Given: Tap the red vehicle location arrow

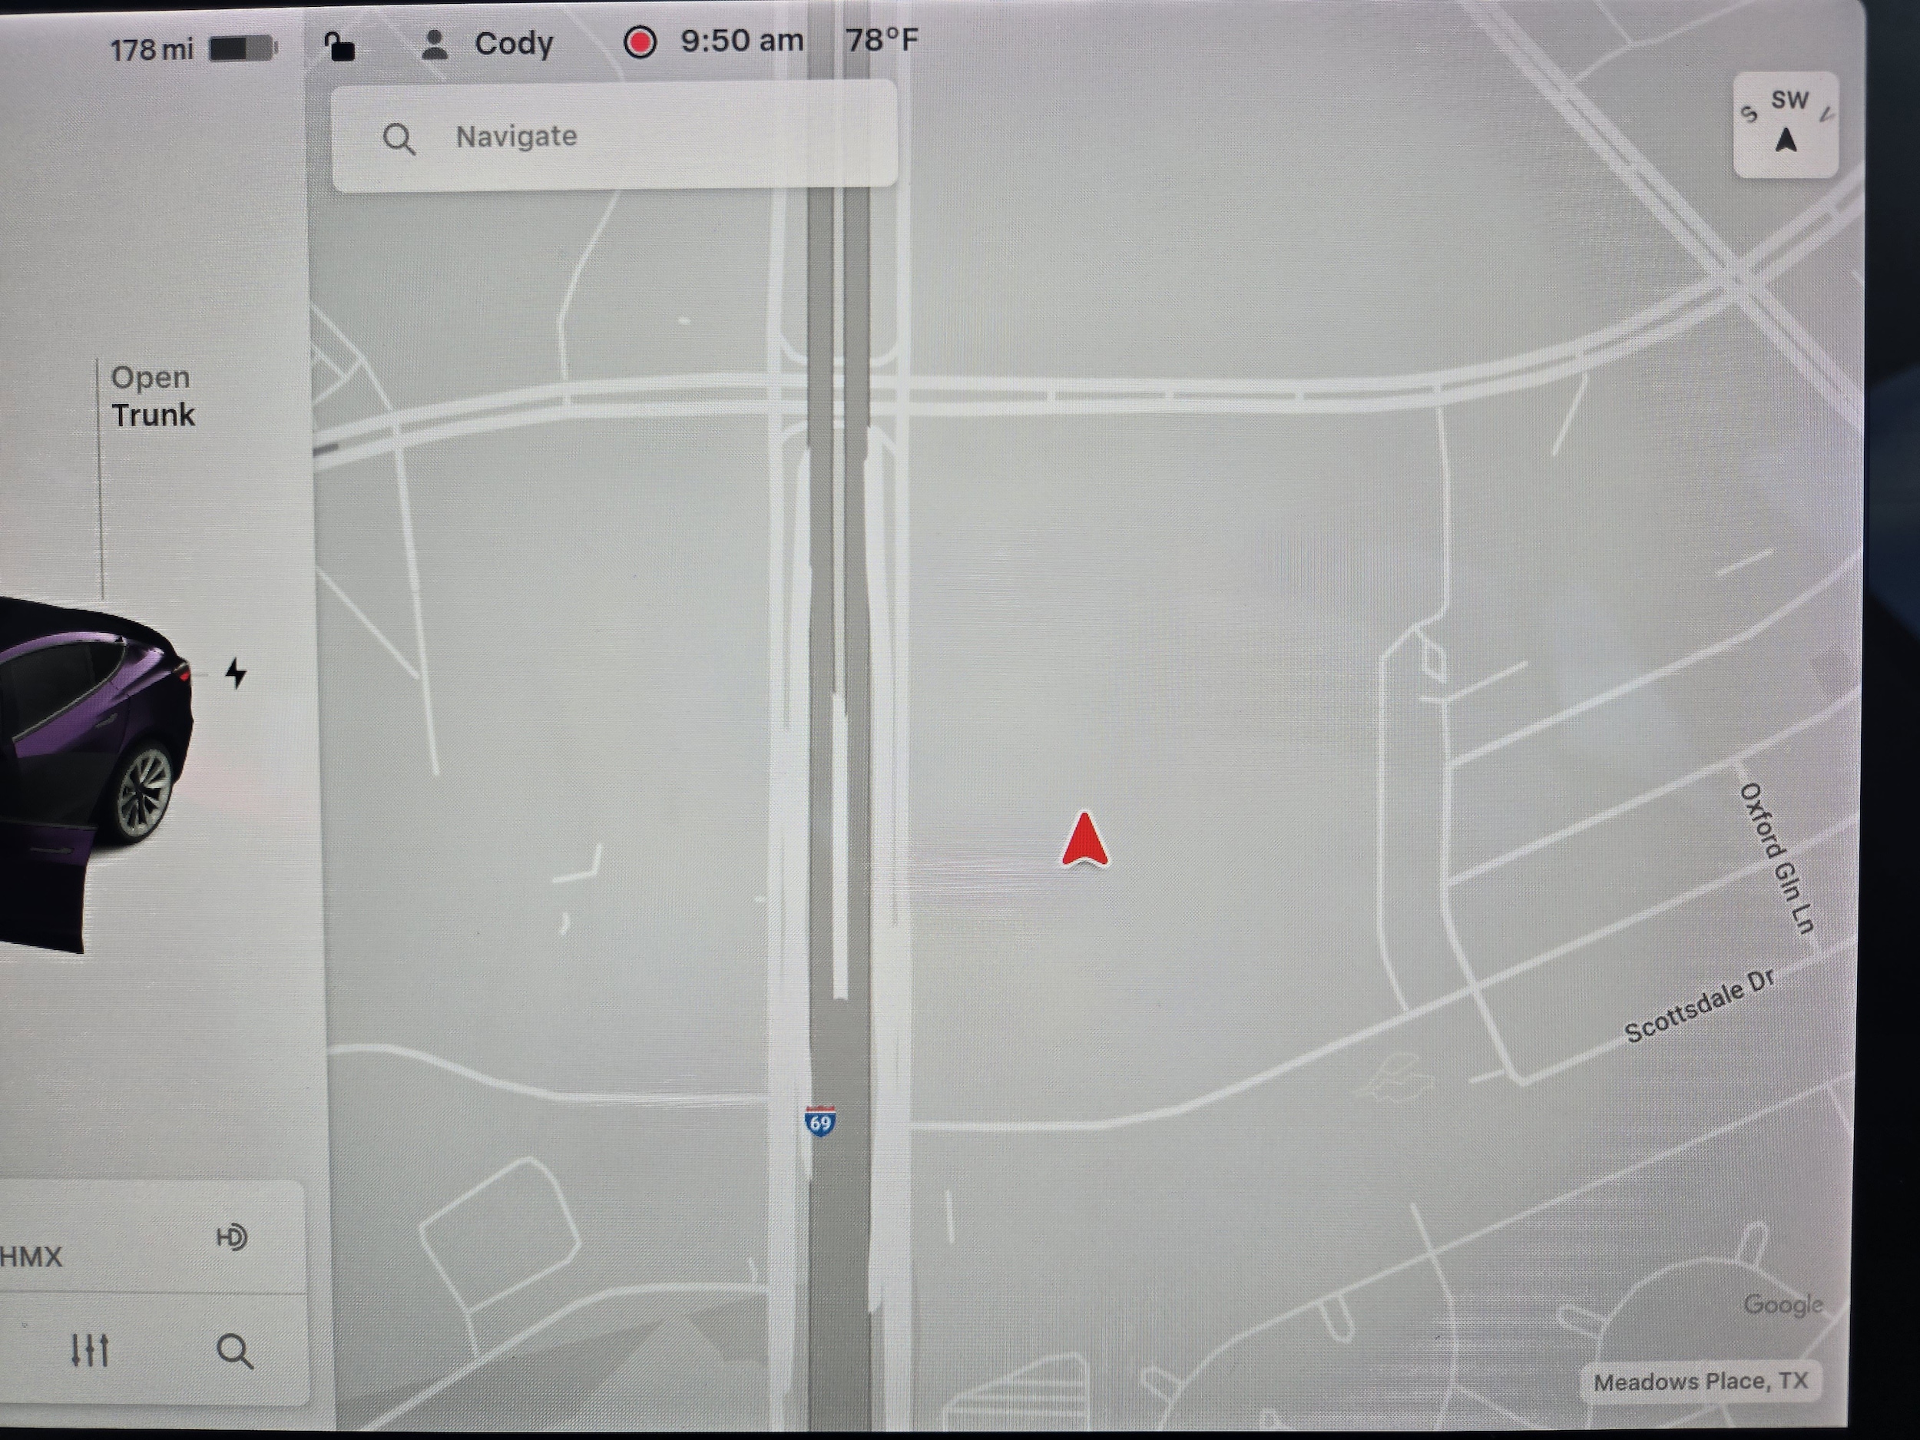Looking at the screenshot, I should point(1084,840).
